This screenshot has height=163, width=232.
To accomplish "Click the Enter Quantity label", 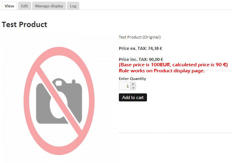I will pos(133,79).
